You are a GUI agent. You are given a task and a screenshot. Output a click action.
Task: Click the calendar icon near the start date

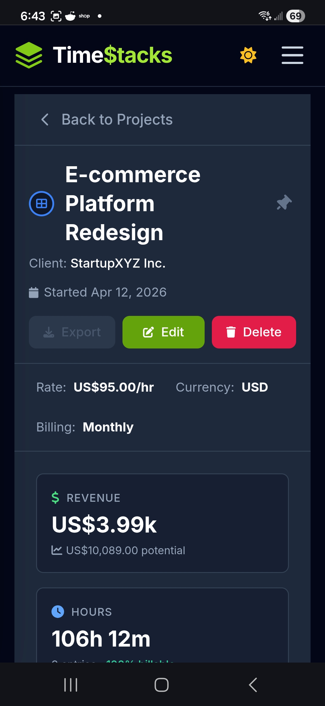[x=34, y=292]
